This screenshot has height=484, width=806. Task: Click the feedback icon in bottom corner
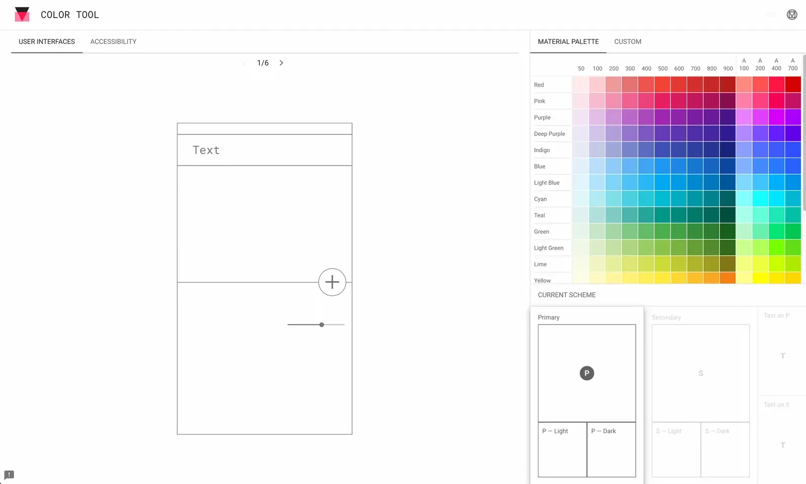(9, 474)
